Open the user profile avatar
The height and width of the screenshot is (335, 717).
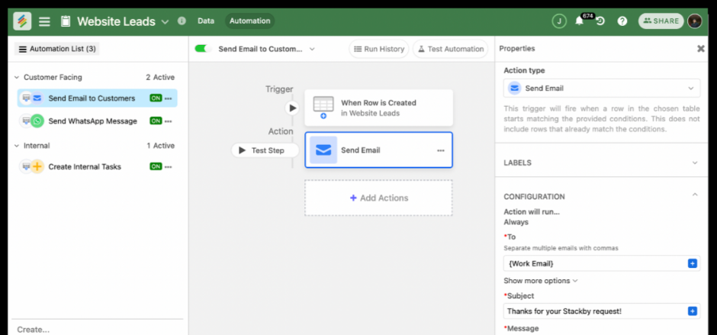click(695, 21)
